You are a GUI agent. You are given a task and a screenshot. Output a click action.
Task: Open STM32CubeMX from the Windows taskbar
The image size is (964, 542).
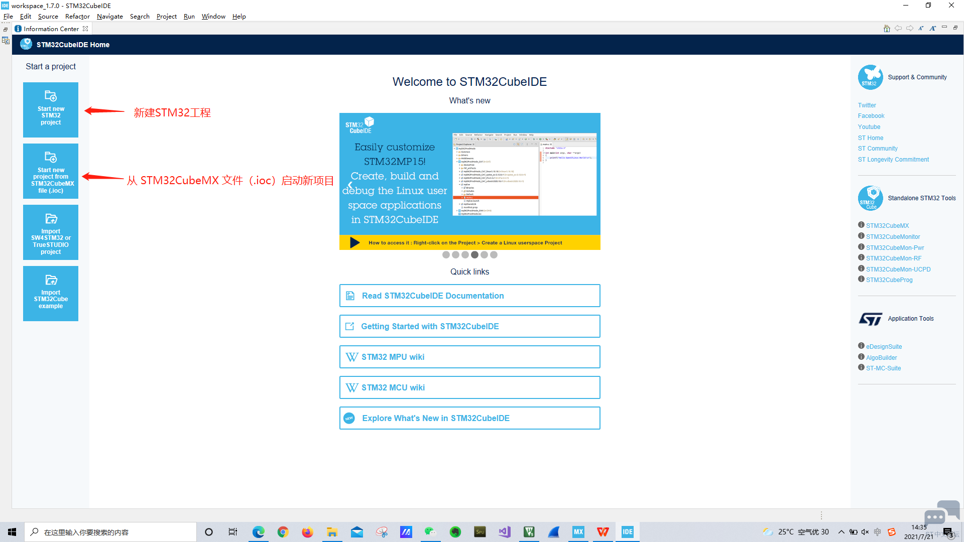578,532
